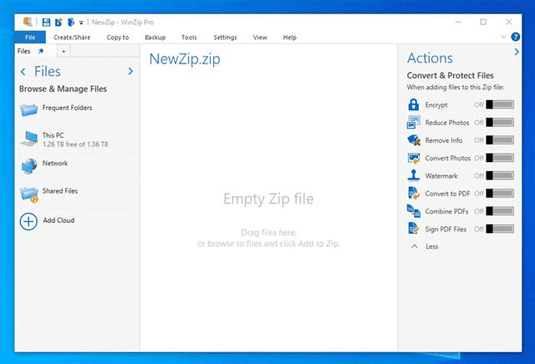Toggle the Combine PDFs switch

click(500, 211)
